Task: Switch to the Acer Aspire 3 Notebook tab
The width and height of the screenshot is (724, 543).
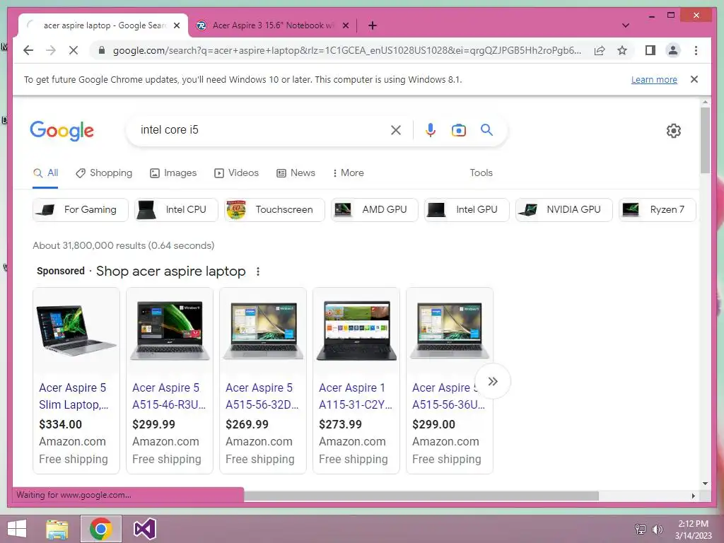Action: (x=272, y=25)
